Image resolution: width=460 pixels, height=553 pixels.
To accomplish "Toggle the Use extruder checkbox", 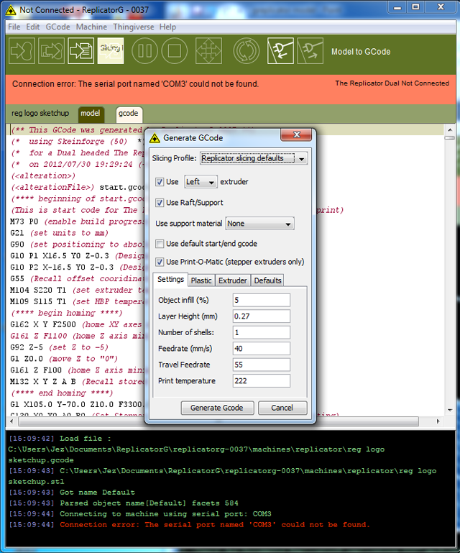I will pos(160,182).
